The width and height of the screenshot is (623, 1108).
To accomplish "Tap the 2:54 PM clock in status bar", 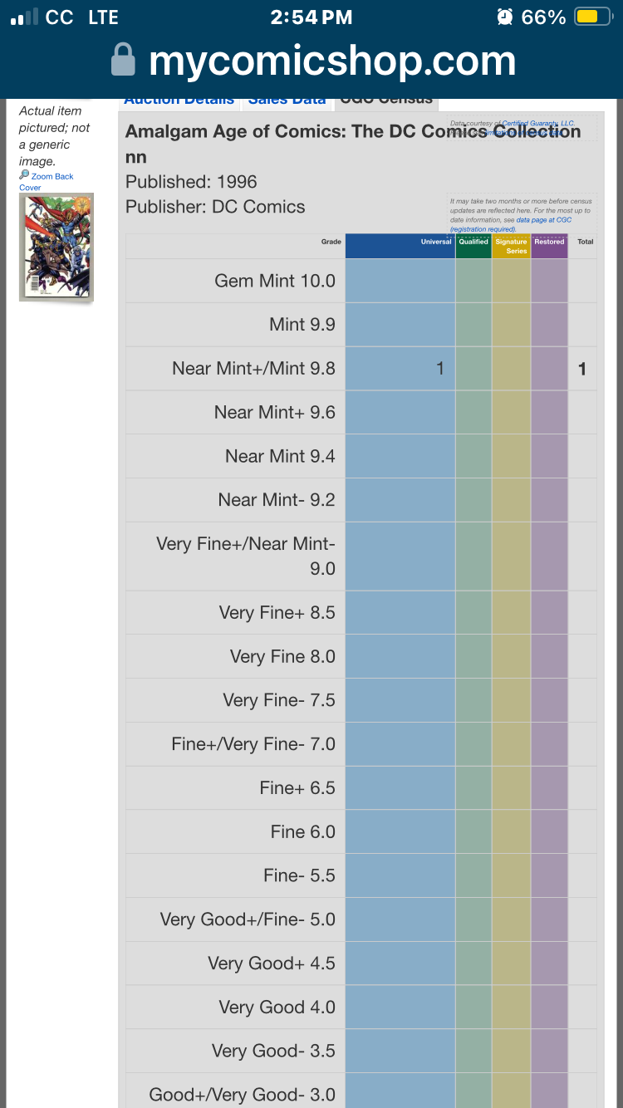I will [311, 17].
